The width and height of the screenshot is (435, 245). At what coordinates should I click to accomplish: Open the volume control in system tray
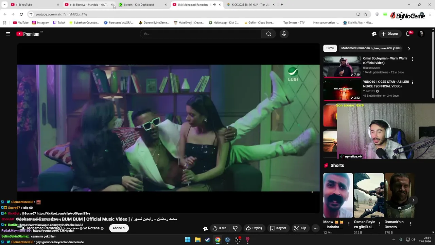(413, 240)
